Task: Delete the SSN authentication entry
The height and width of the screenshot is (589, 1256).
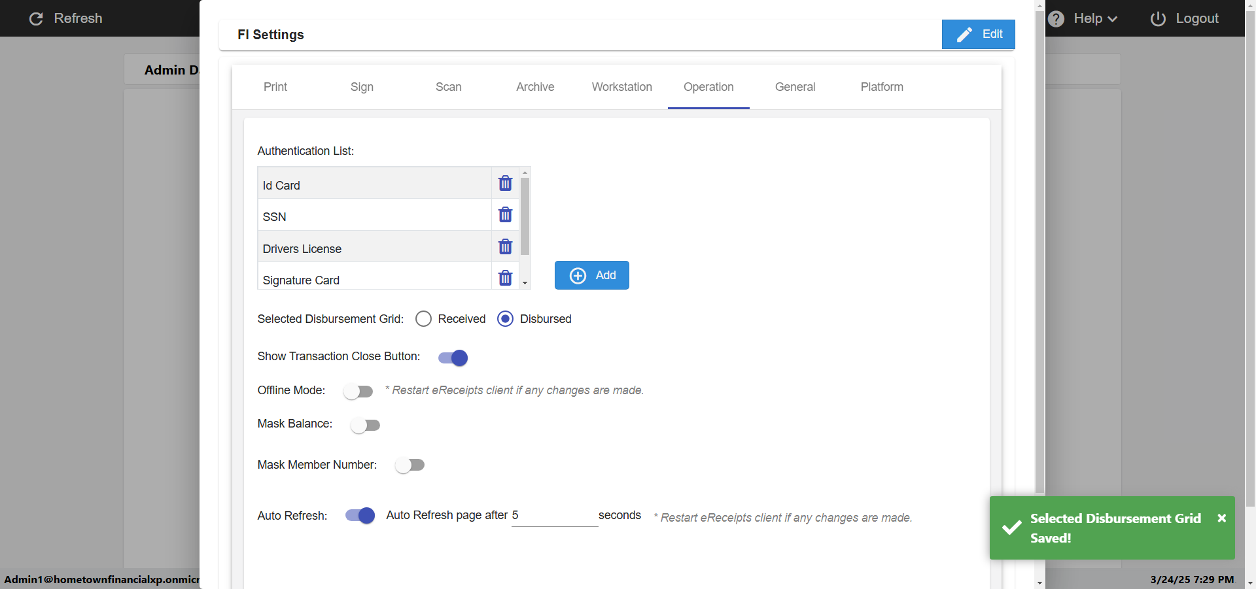Action: click(x=505, y=214)
